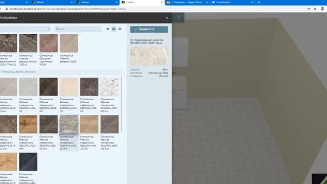Switch to compact rows view icon
Viewport: 327px width, 184px height.
click(x=120, y=29)
